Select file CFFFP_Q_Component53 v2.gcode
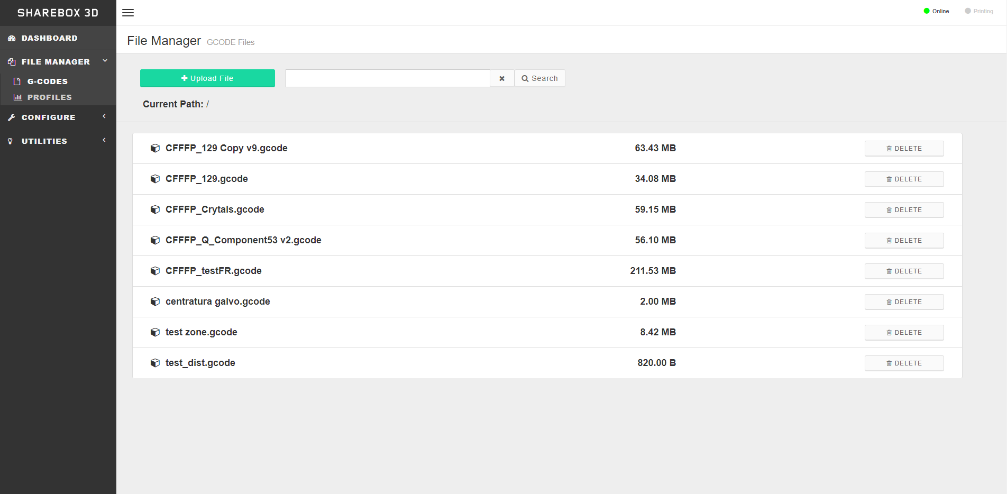Viewport: 1007px width, 494px height. click(x=243, y=240)
